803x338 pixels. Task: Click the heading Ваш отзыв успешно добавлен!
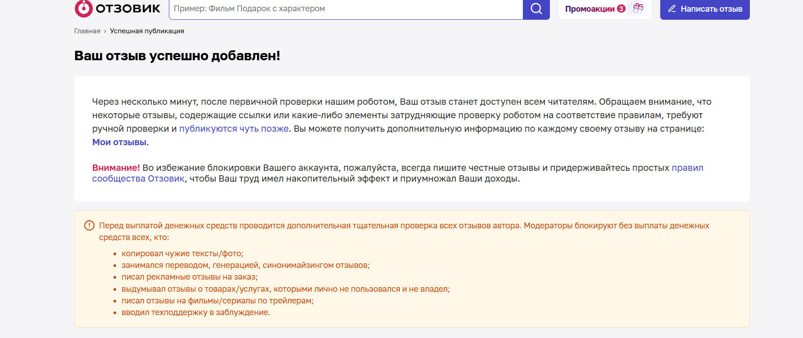(x=177, y=56)
